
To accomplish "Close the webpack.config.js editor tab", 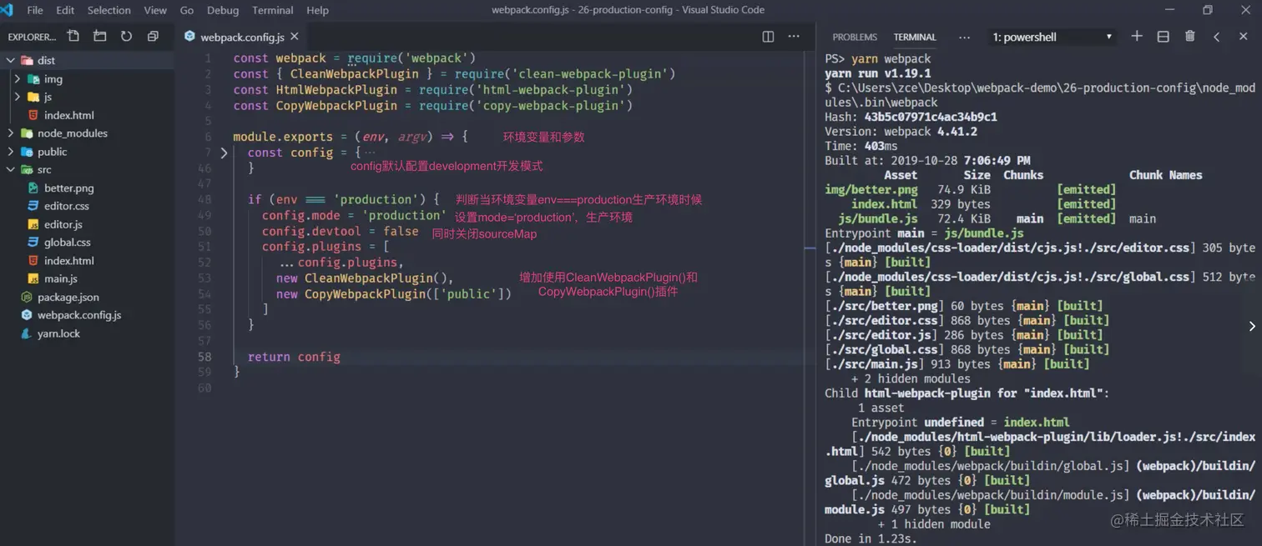I will click(295, 37).
